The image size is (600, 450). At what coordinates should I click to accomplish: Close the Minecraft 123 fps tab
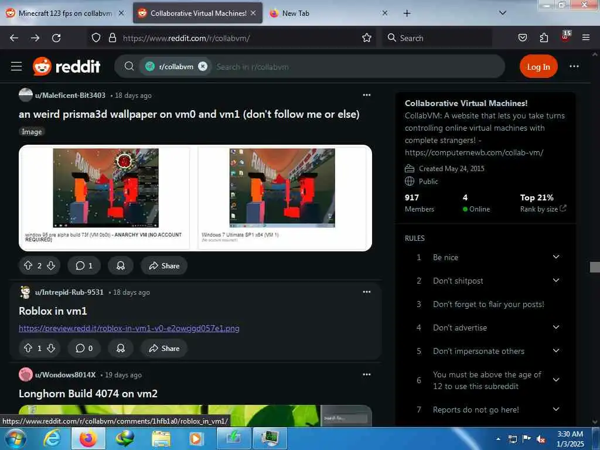pyautogui.click(x=121, y=13)
